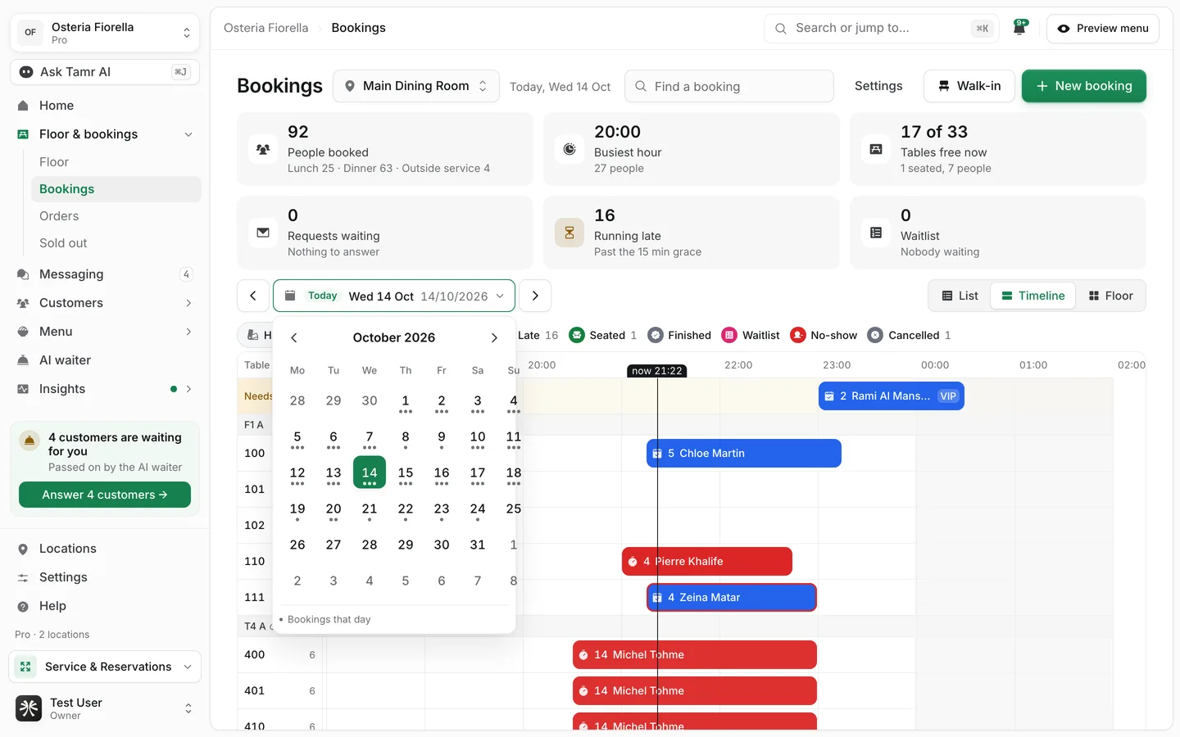
Task: Open the Osteria Fiorella workspace switcher
Action: click(105, 33)
